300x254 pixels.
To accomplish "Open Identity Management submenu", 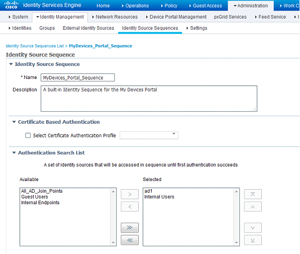I will click(60, 17).
